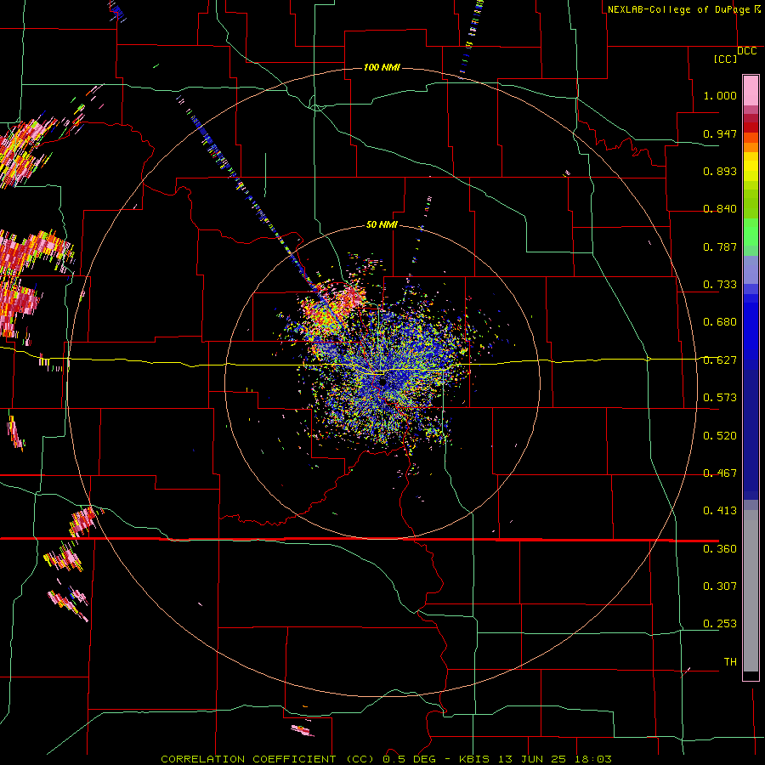Click the 0.307 scale value
Screen dimensions: 765x765
pyautogui.click(x=720, y=586)
